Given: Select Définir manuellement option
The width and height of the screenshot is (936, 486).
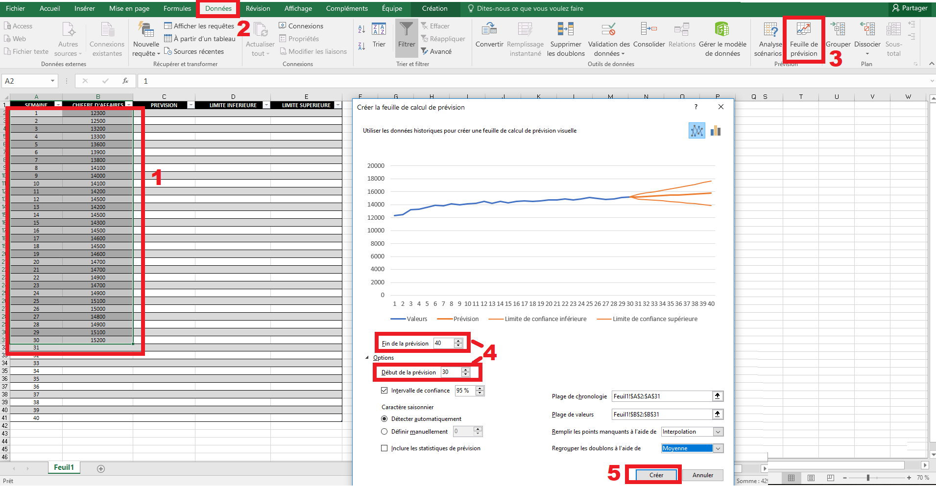Looking at the screenshot, I should (x=384, y=432).
